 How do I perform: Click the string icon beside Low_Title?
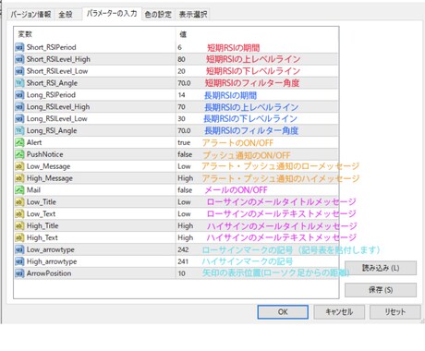click(x=19, y=202)
